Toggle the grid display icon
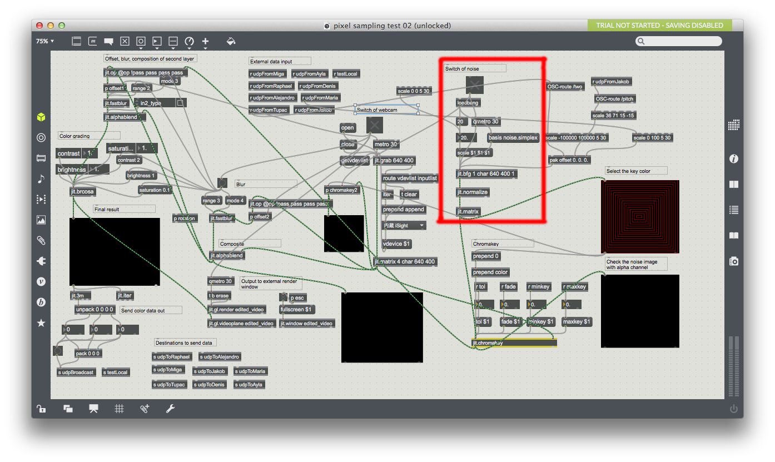This screenshot has width=775, height=462. coord(119,409)
